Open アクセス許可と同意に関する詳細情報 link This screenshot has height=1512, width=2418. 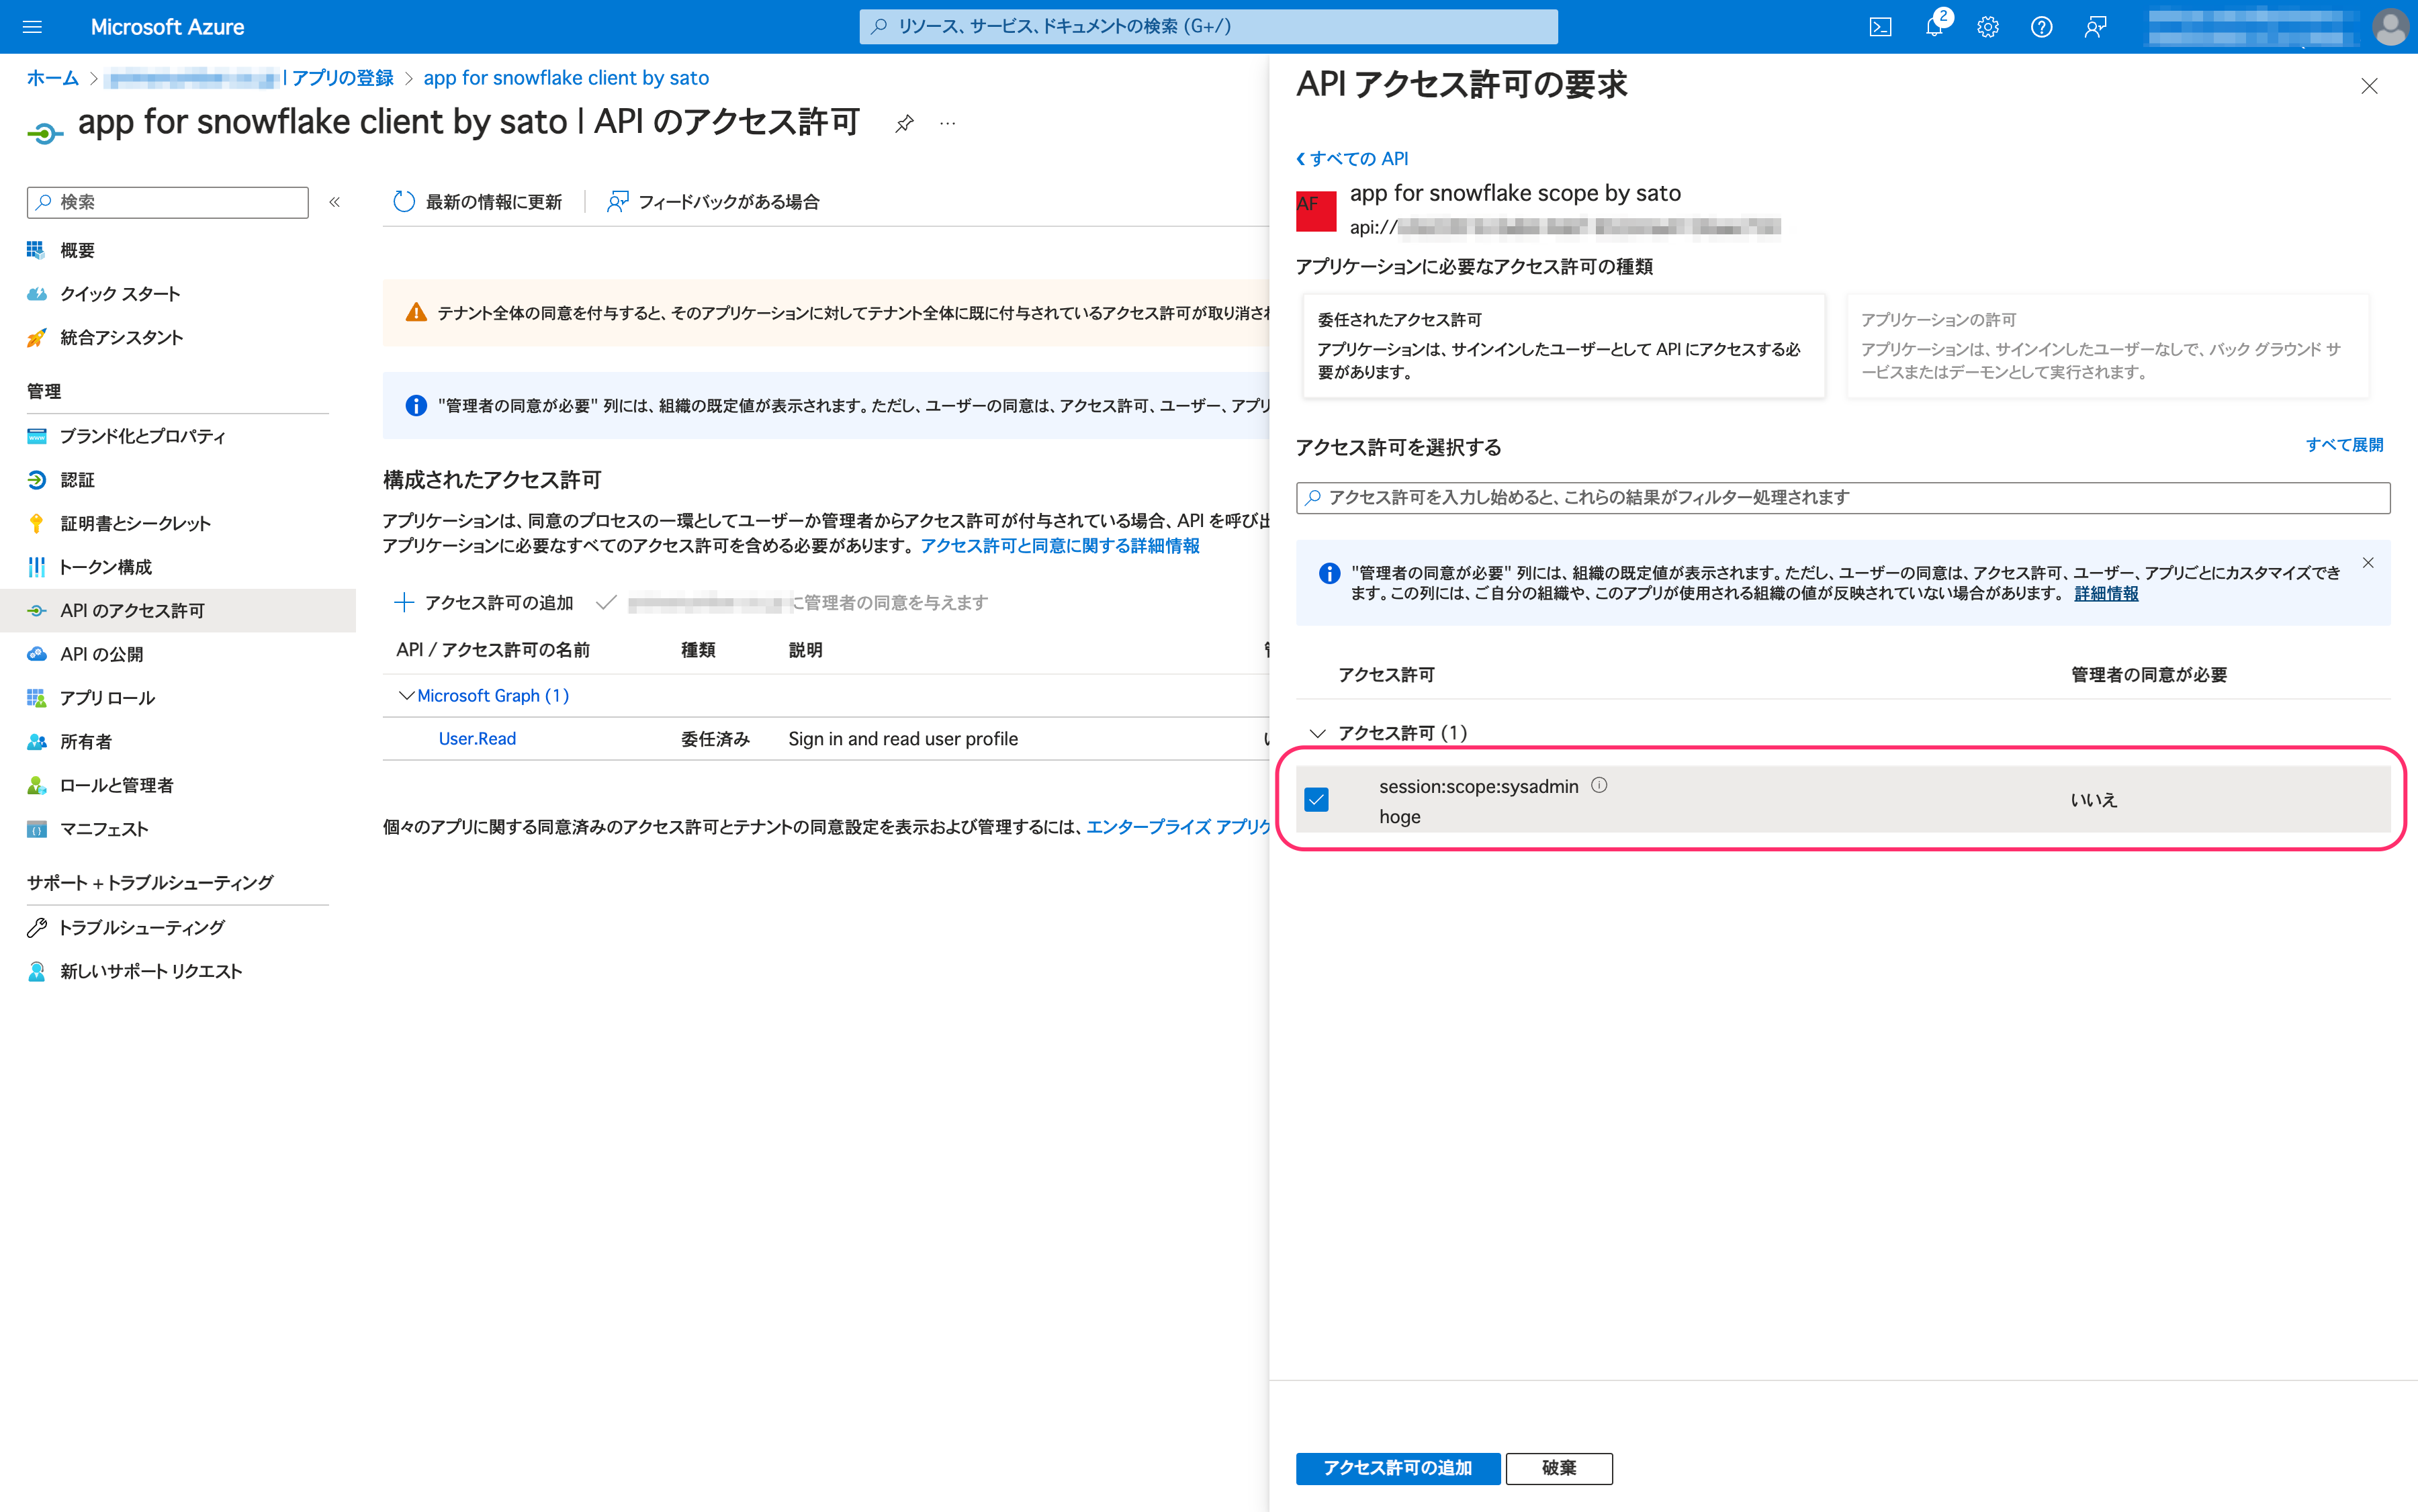point(1059,546)
